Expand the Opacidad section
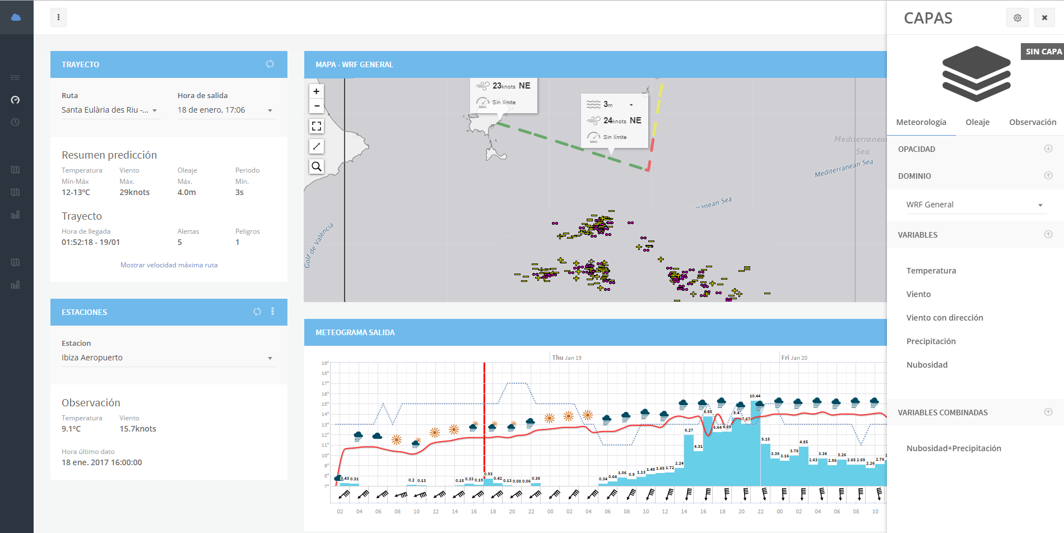This screenshot has width=1064, height=533. coord(1048,149)
